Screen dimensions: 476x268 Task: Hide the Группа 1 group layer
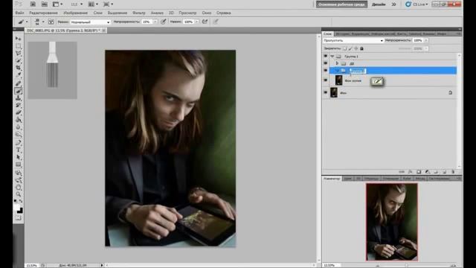pos(326,57)
